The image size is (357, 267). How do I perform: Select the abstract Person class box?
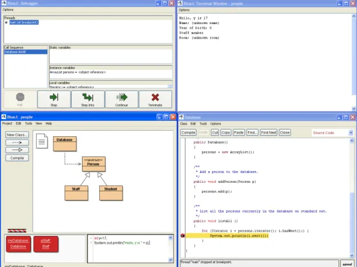94,164
